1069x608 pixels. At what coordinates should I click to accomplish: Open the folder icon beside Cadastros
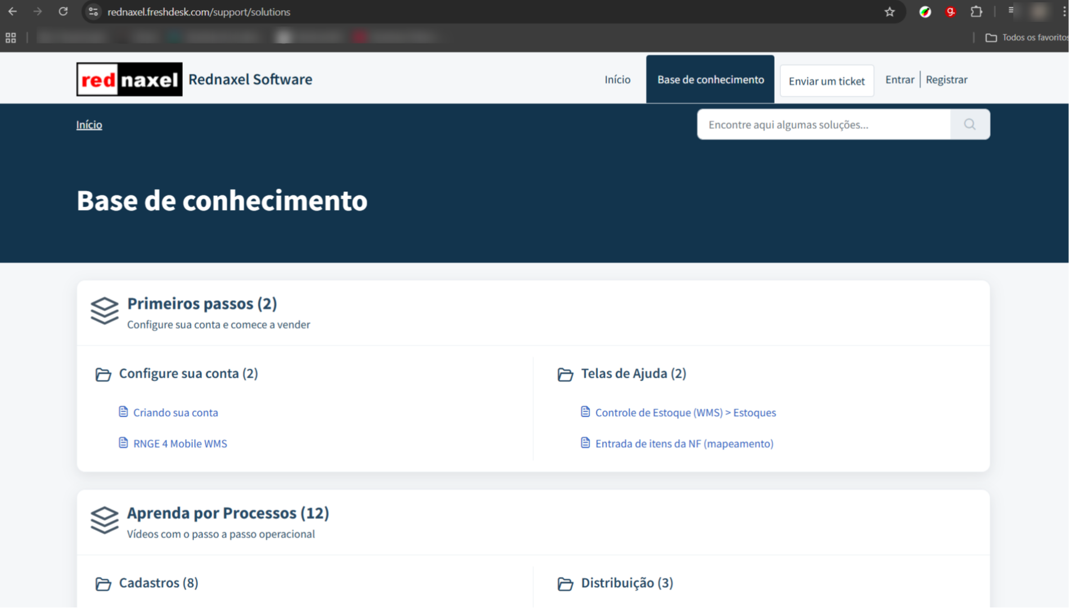[x=104, y=584]
